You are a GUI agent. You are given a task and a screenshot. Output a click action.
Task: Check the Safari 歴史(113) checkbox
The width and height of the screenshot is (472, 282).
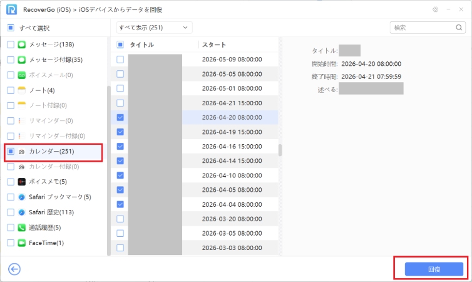point(11,212)
